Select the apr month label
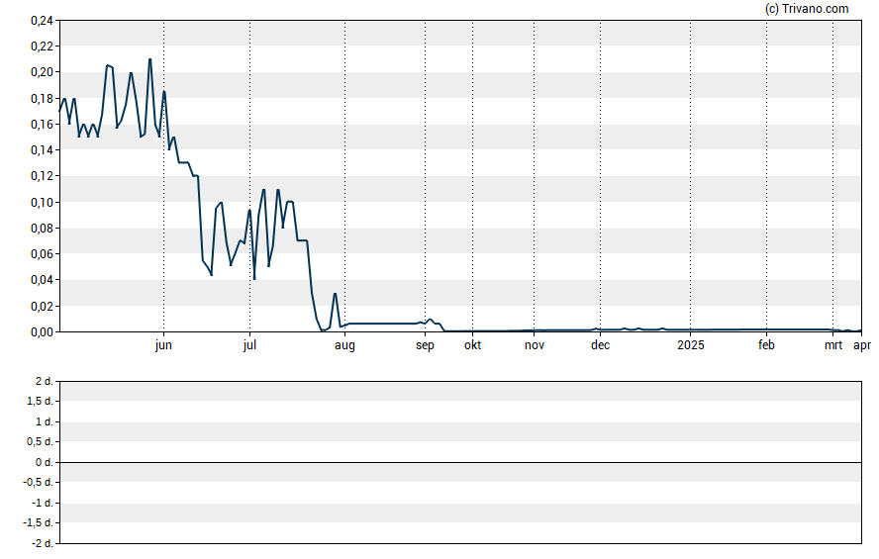 click(862, 345)
